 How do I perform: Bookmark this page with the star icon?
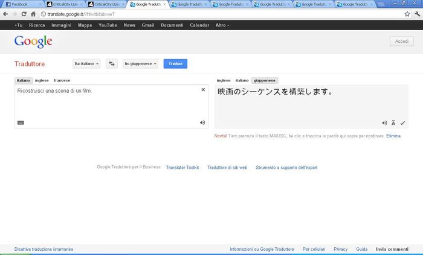pyautogui.click(x=407, y=14)
